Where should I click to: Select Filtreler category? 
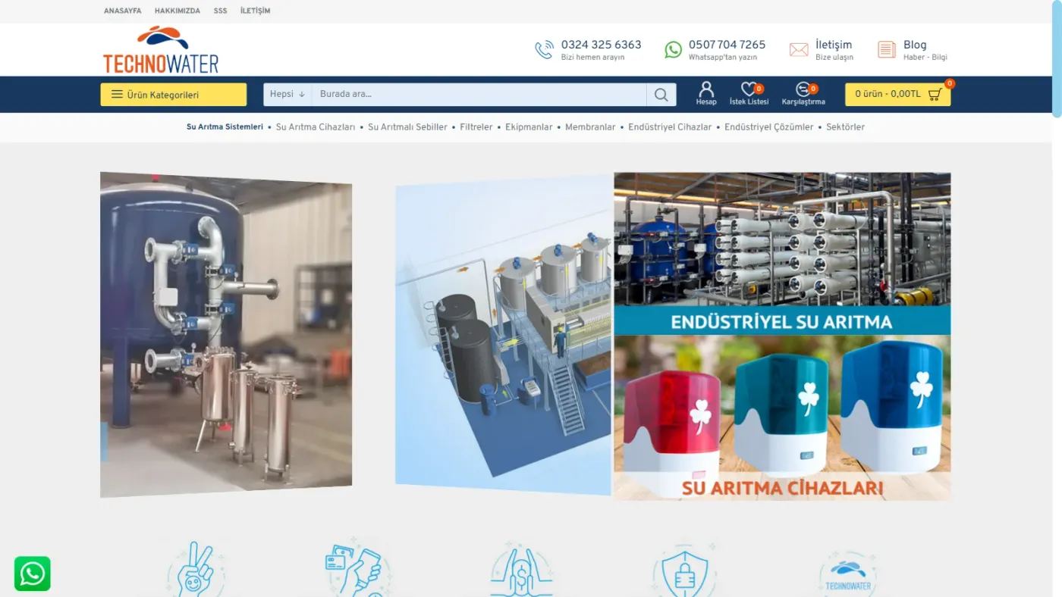pos(476,127)
